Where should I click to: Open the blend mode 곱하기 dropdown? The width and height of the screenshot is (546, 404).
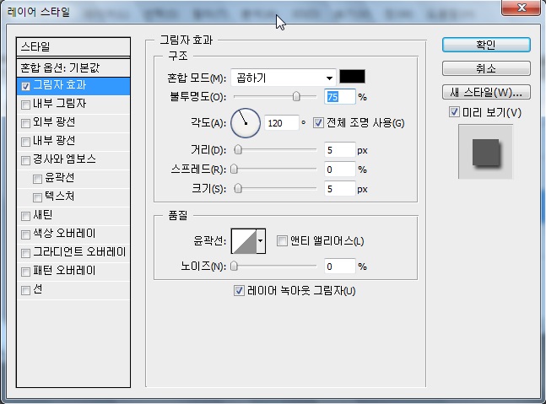click(284, 78)
